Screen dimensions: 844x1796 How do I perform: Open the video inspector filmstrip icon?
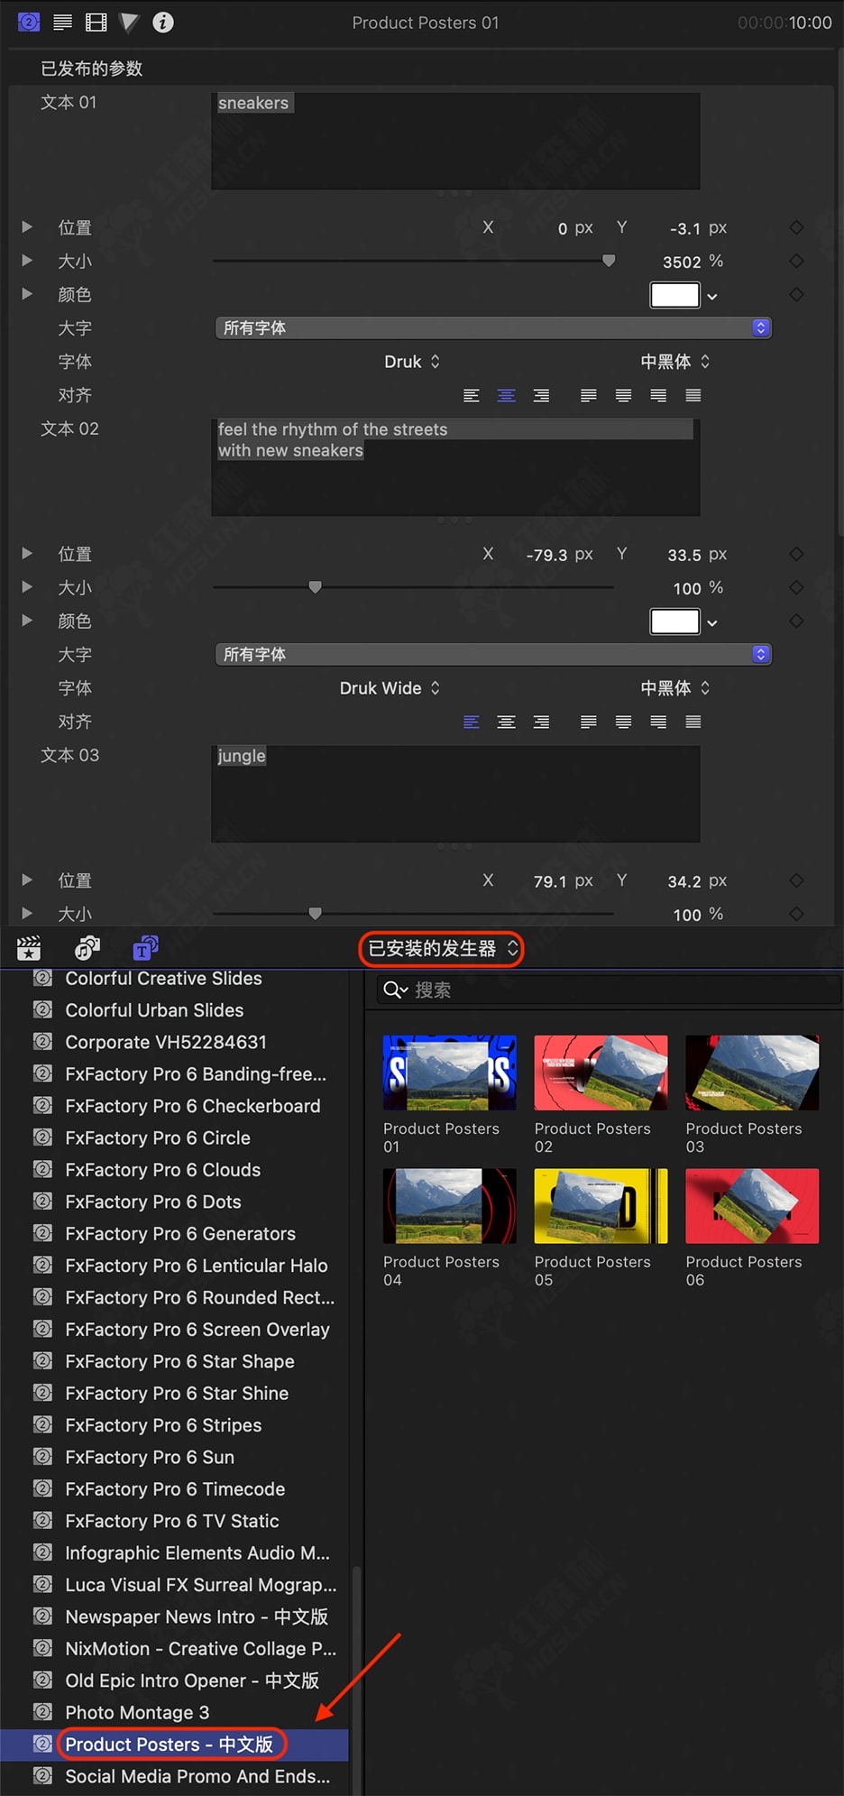pos(96,22)
